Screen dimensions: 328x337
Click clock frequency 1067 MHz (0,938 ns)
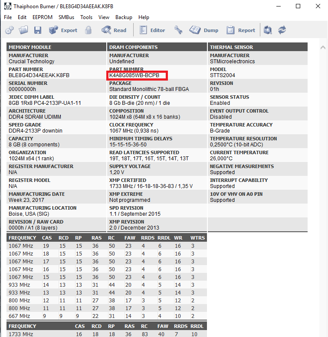[134, 131]
